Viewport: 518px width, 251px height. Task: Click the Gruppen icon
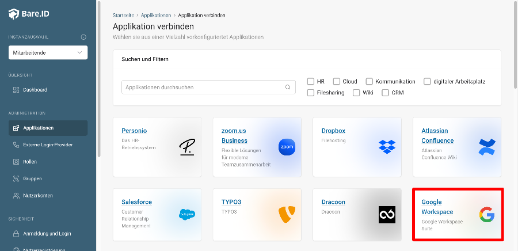(16, 178)
